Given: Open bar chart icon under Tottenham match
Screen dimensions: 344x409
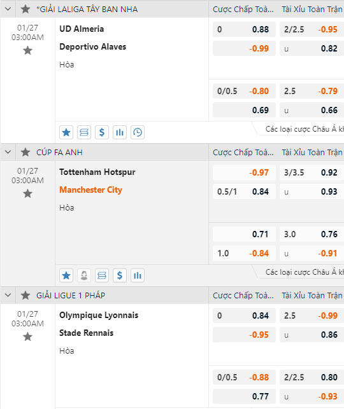Looking at the screenshot, I should 138,275.
